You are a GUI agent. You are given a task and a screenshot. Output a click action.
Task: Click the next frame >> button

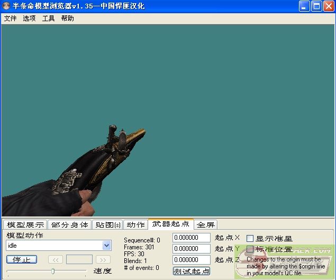click(x=103, y=259)
